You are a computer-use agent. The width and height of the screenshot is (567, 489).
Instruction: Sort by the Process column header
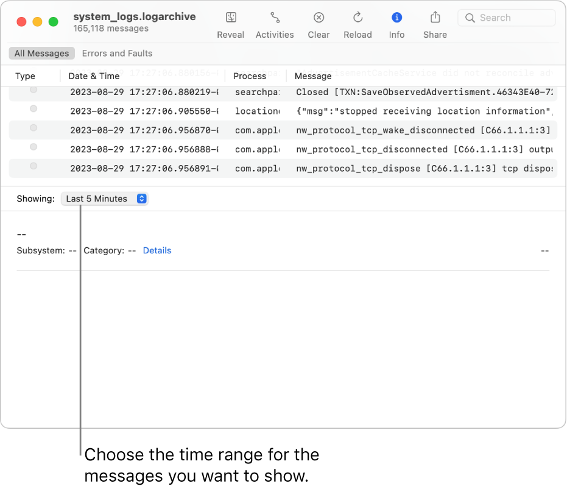click(250, 76)
